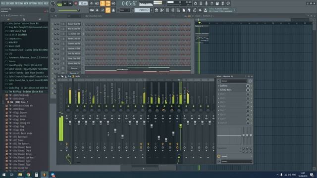This screenshot has width=317, height=178.
Task: Click the view project info icon
Action: [x=228, y=3]
